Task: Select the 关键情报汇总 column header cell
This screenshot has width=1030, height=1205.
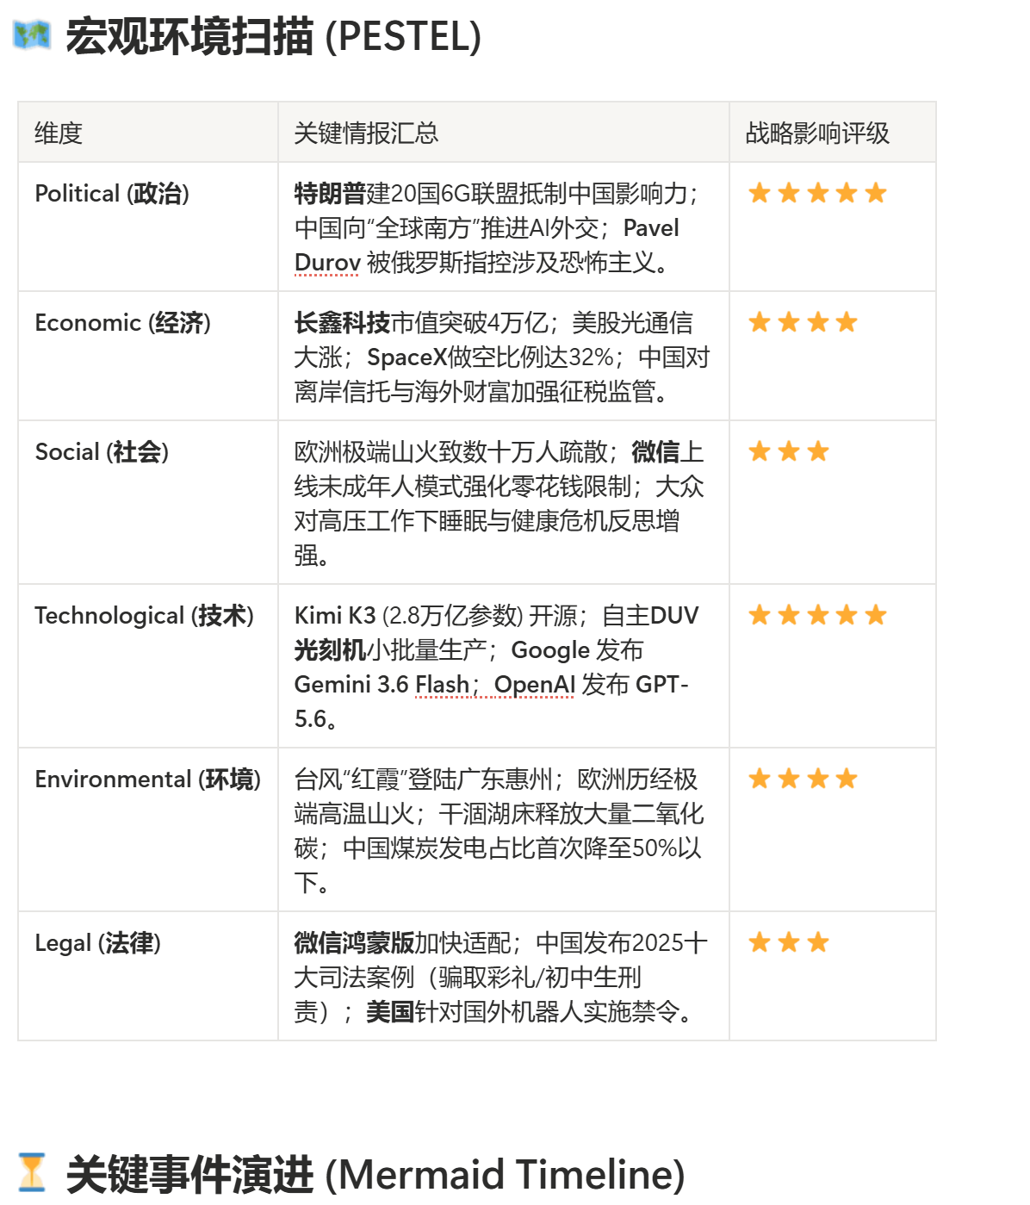Action: (x=504, y=132)
